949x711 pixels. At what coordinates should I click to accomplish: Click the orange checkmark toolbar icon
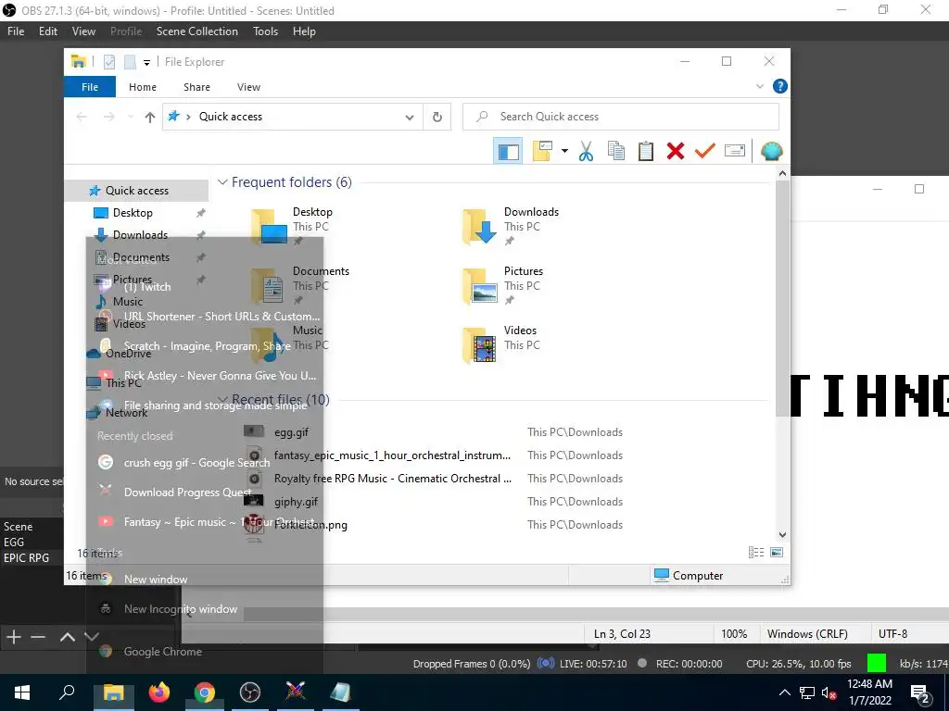click(704, 151)
